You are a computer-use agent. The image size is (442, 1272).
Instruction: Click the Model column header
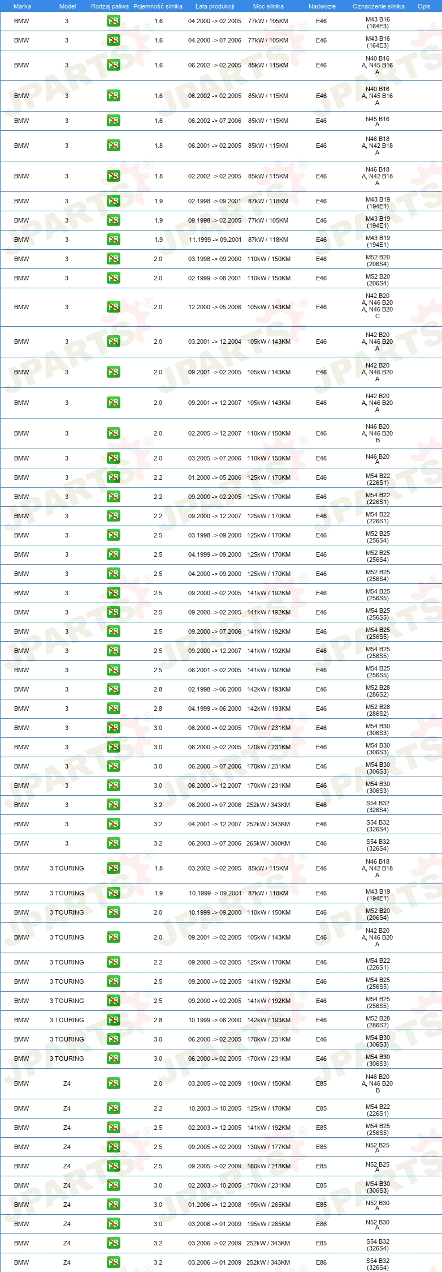[67, 6]
